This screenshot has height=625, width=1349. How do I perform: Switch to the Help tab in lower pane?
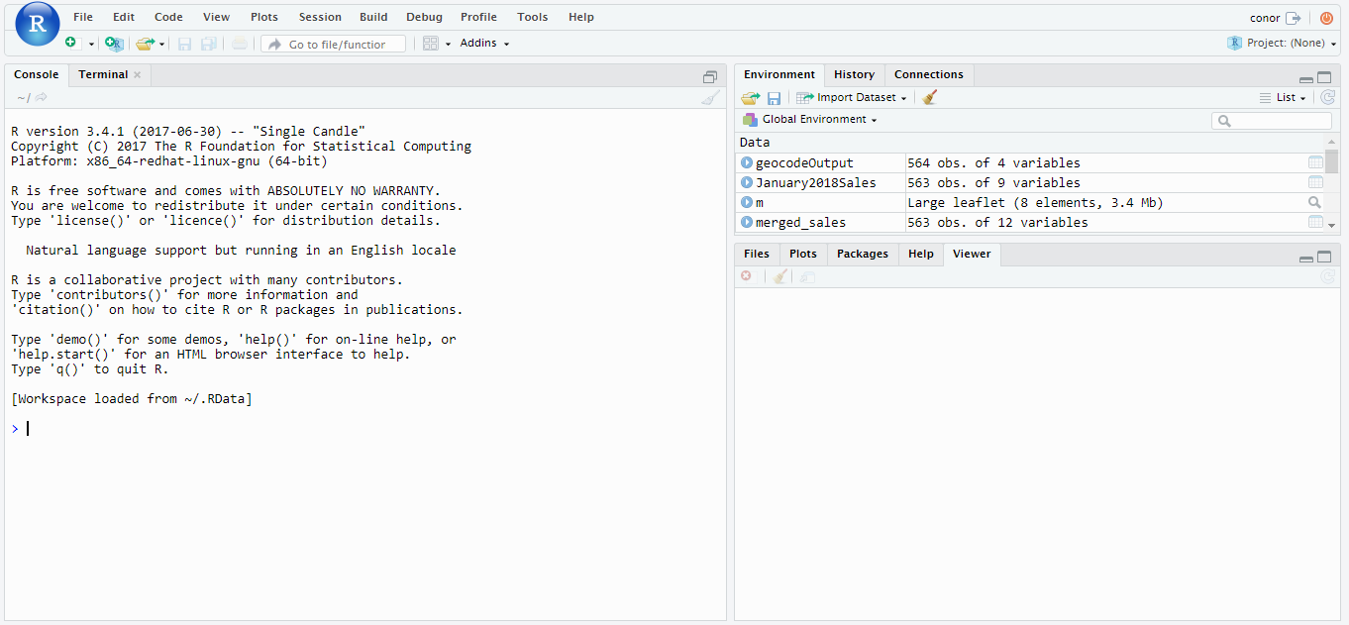click(x=921, y=254)
